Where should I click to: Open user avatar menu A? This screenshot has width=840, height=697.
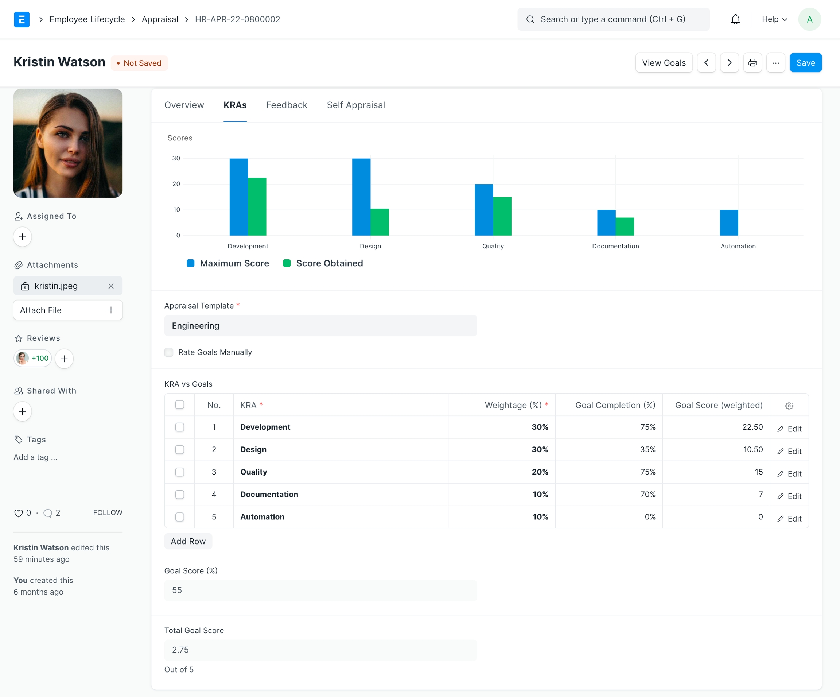(809, 19)
